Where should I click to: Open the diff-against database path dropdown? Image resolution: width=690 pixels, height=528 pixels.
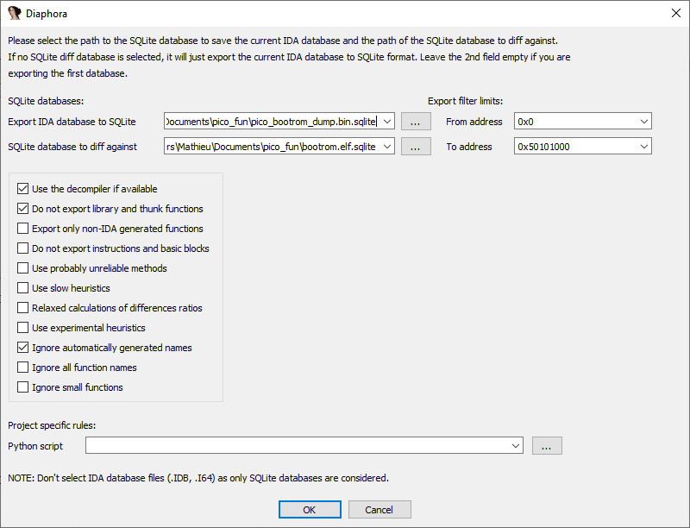pos(387,147)
